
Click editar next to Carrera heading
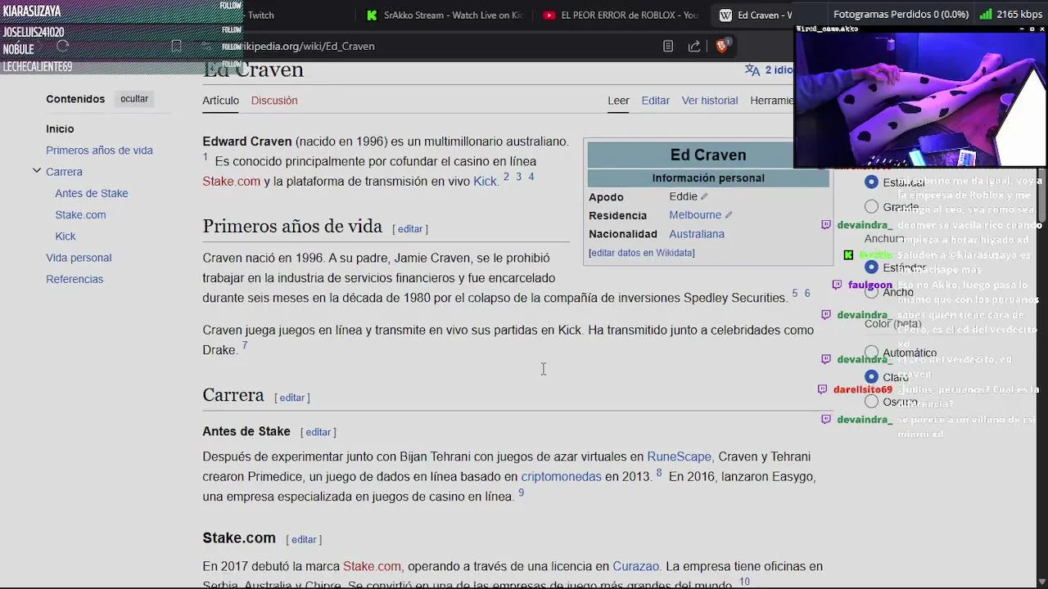pos(292,398)
